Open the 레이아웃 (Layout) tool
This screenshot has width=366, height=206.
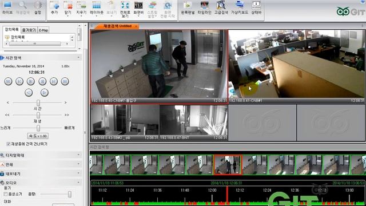97,7
